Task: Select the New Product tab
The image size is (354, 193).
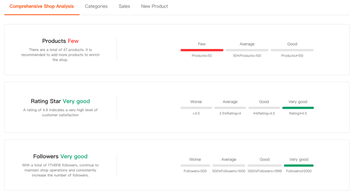Action: [155, 6]
